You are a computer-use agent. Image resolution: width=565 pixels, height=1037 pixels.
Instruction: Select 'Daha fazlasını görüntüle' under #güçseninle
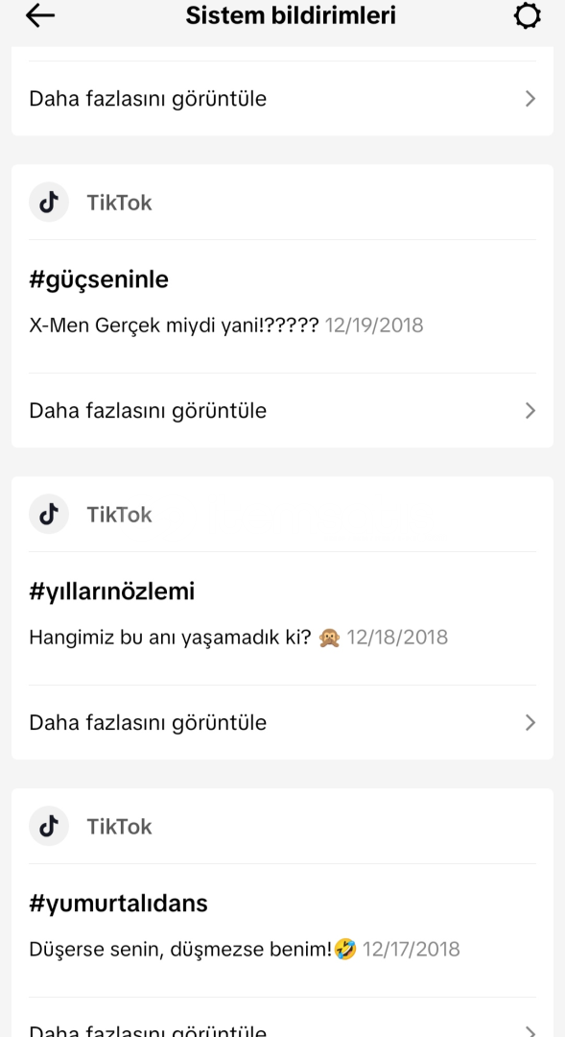pyautogui.click(x=148, y=411)
